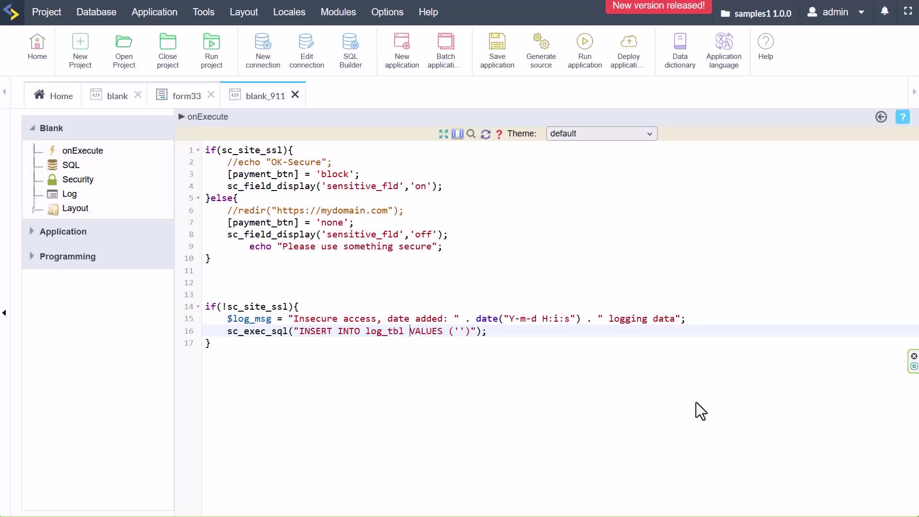Image resolution: width=919 pixels, height=517 pixels.
Task: Open the Options menu
Action: (387, 12)
